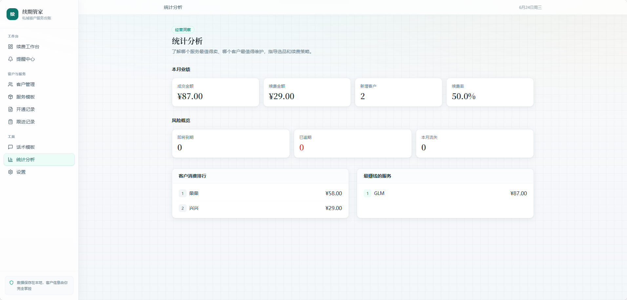Click GLM in 最赚钱的服务 list
627x300 pixels.
pyautogui.click(x=379, y=193)
